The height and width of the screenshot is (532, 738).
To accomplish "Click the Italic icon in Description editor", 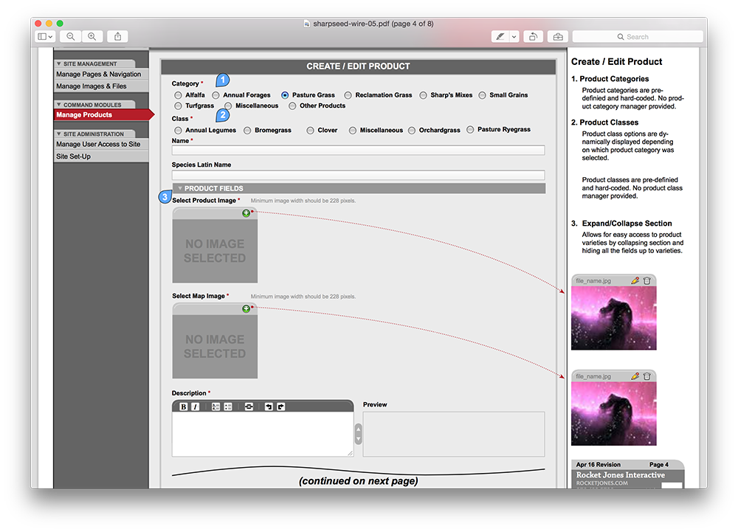I will [x=196, y=407].
